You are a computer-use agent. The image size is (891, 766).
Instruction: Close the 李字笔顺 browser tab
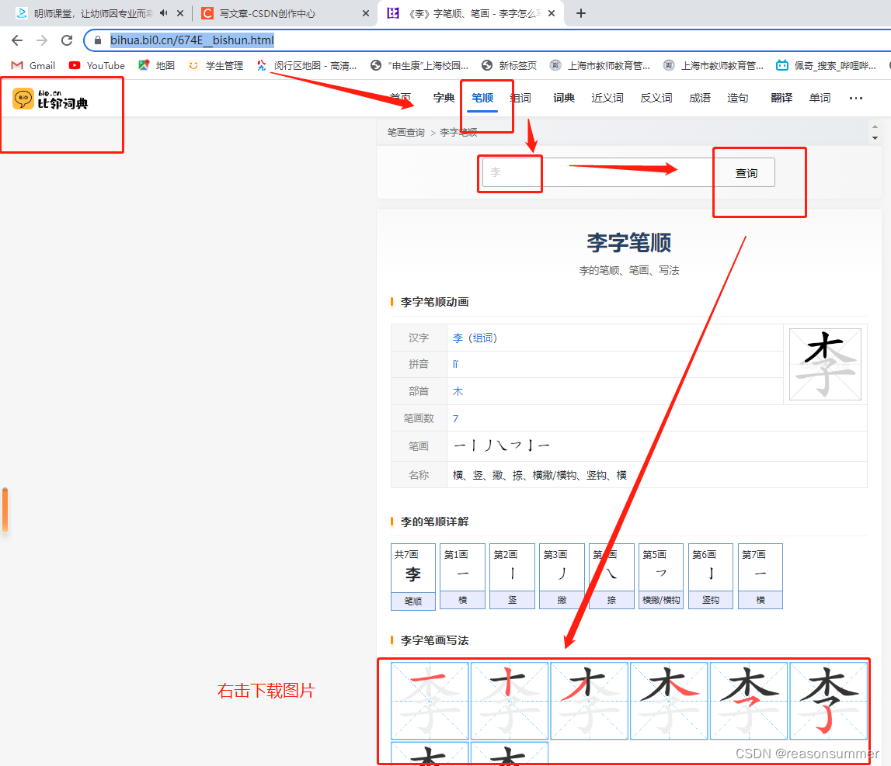(552, 13)
